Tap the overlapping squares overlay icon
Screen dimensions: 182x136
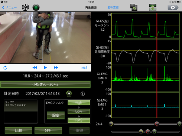coord(134,7)
